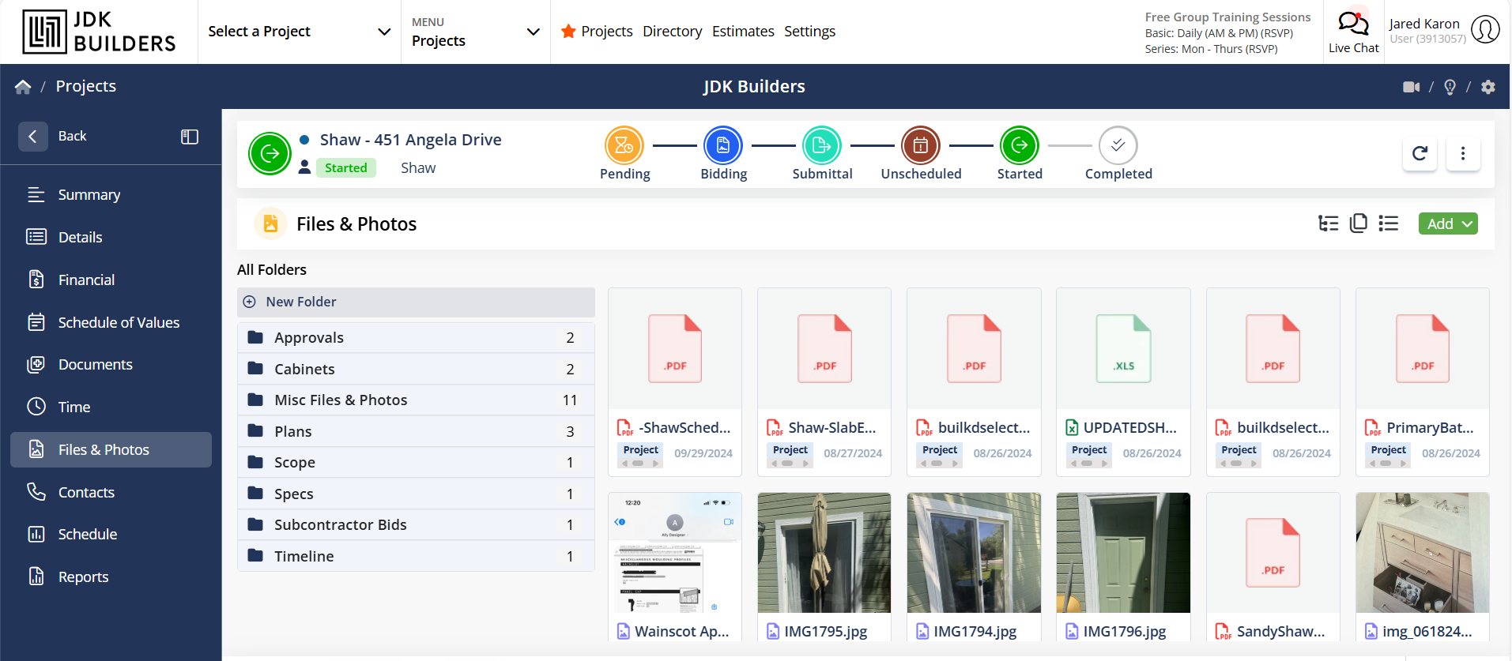Image resolution: width=1512 pixels, height=661 pixels.
Task: Open the green Add dropdown
Action: point(1448,223)
